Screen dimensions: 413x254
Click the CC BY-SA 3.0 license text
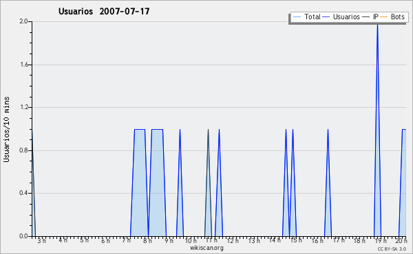(x=392, y=249)
